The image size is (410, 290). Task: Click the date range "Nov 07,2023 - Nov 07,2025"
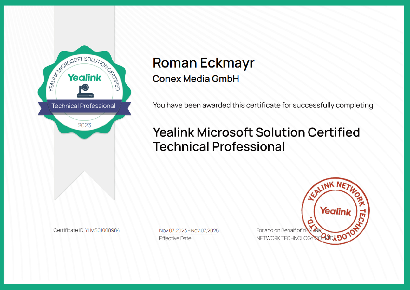tap(189, 231)
